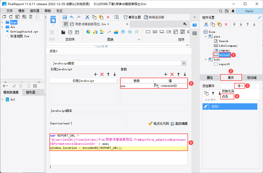Viewport: 263px width, 173px height.
Task: Click the save template icon
Action: point(65,17)
